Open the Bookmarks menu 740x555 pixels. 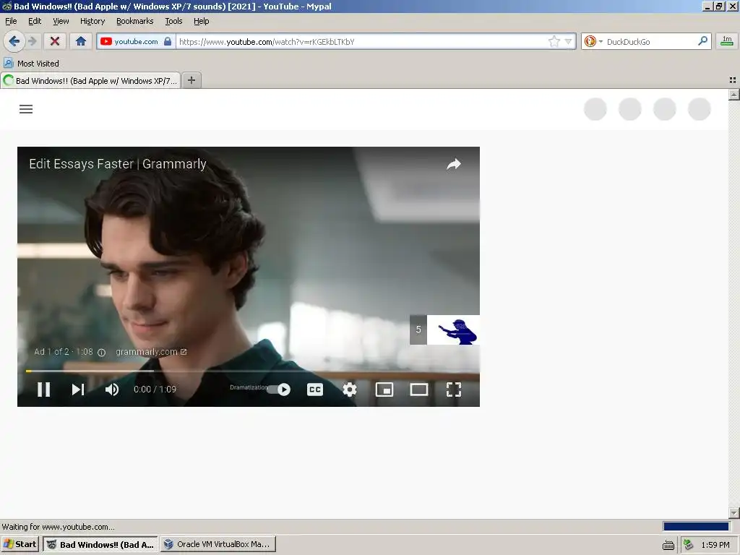coord(135,21)
